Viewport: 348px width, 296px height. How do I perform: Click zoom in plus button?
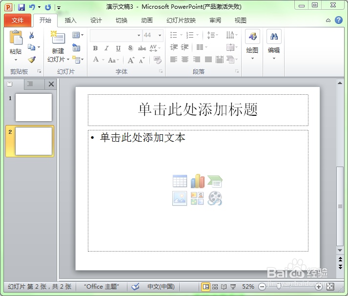(x=319, y=287)
